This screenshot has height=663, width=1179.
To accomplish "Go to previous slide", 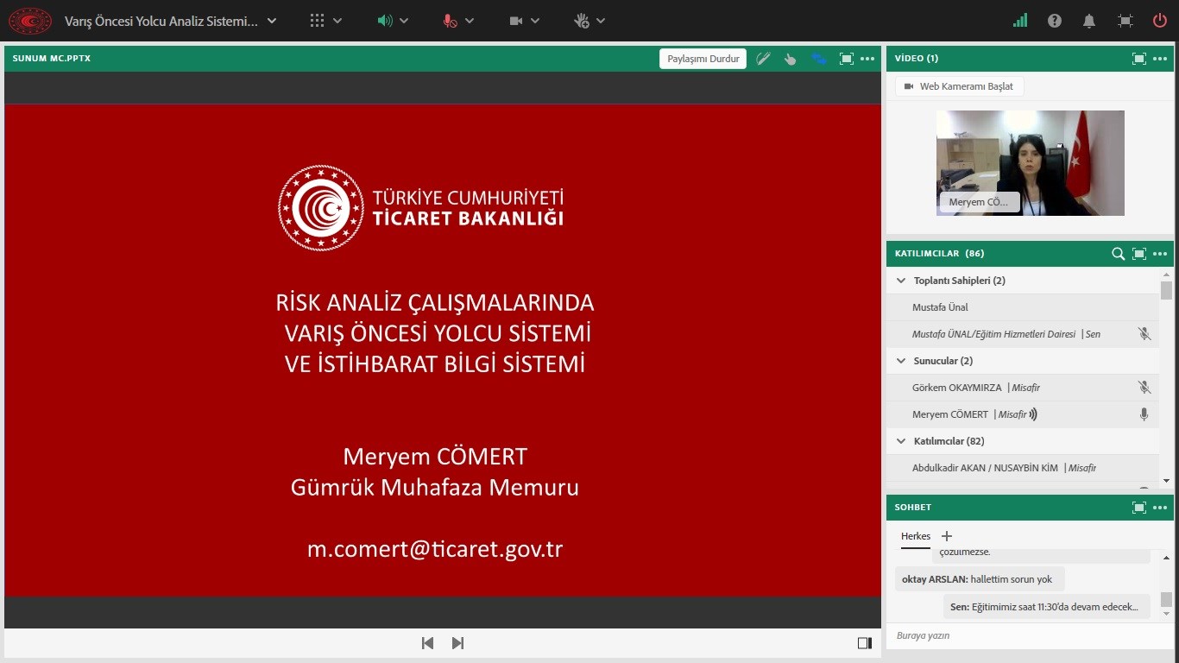I will pos(427,643).
